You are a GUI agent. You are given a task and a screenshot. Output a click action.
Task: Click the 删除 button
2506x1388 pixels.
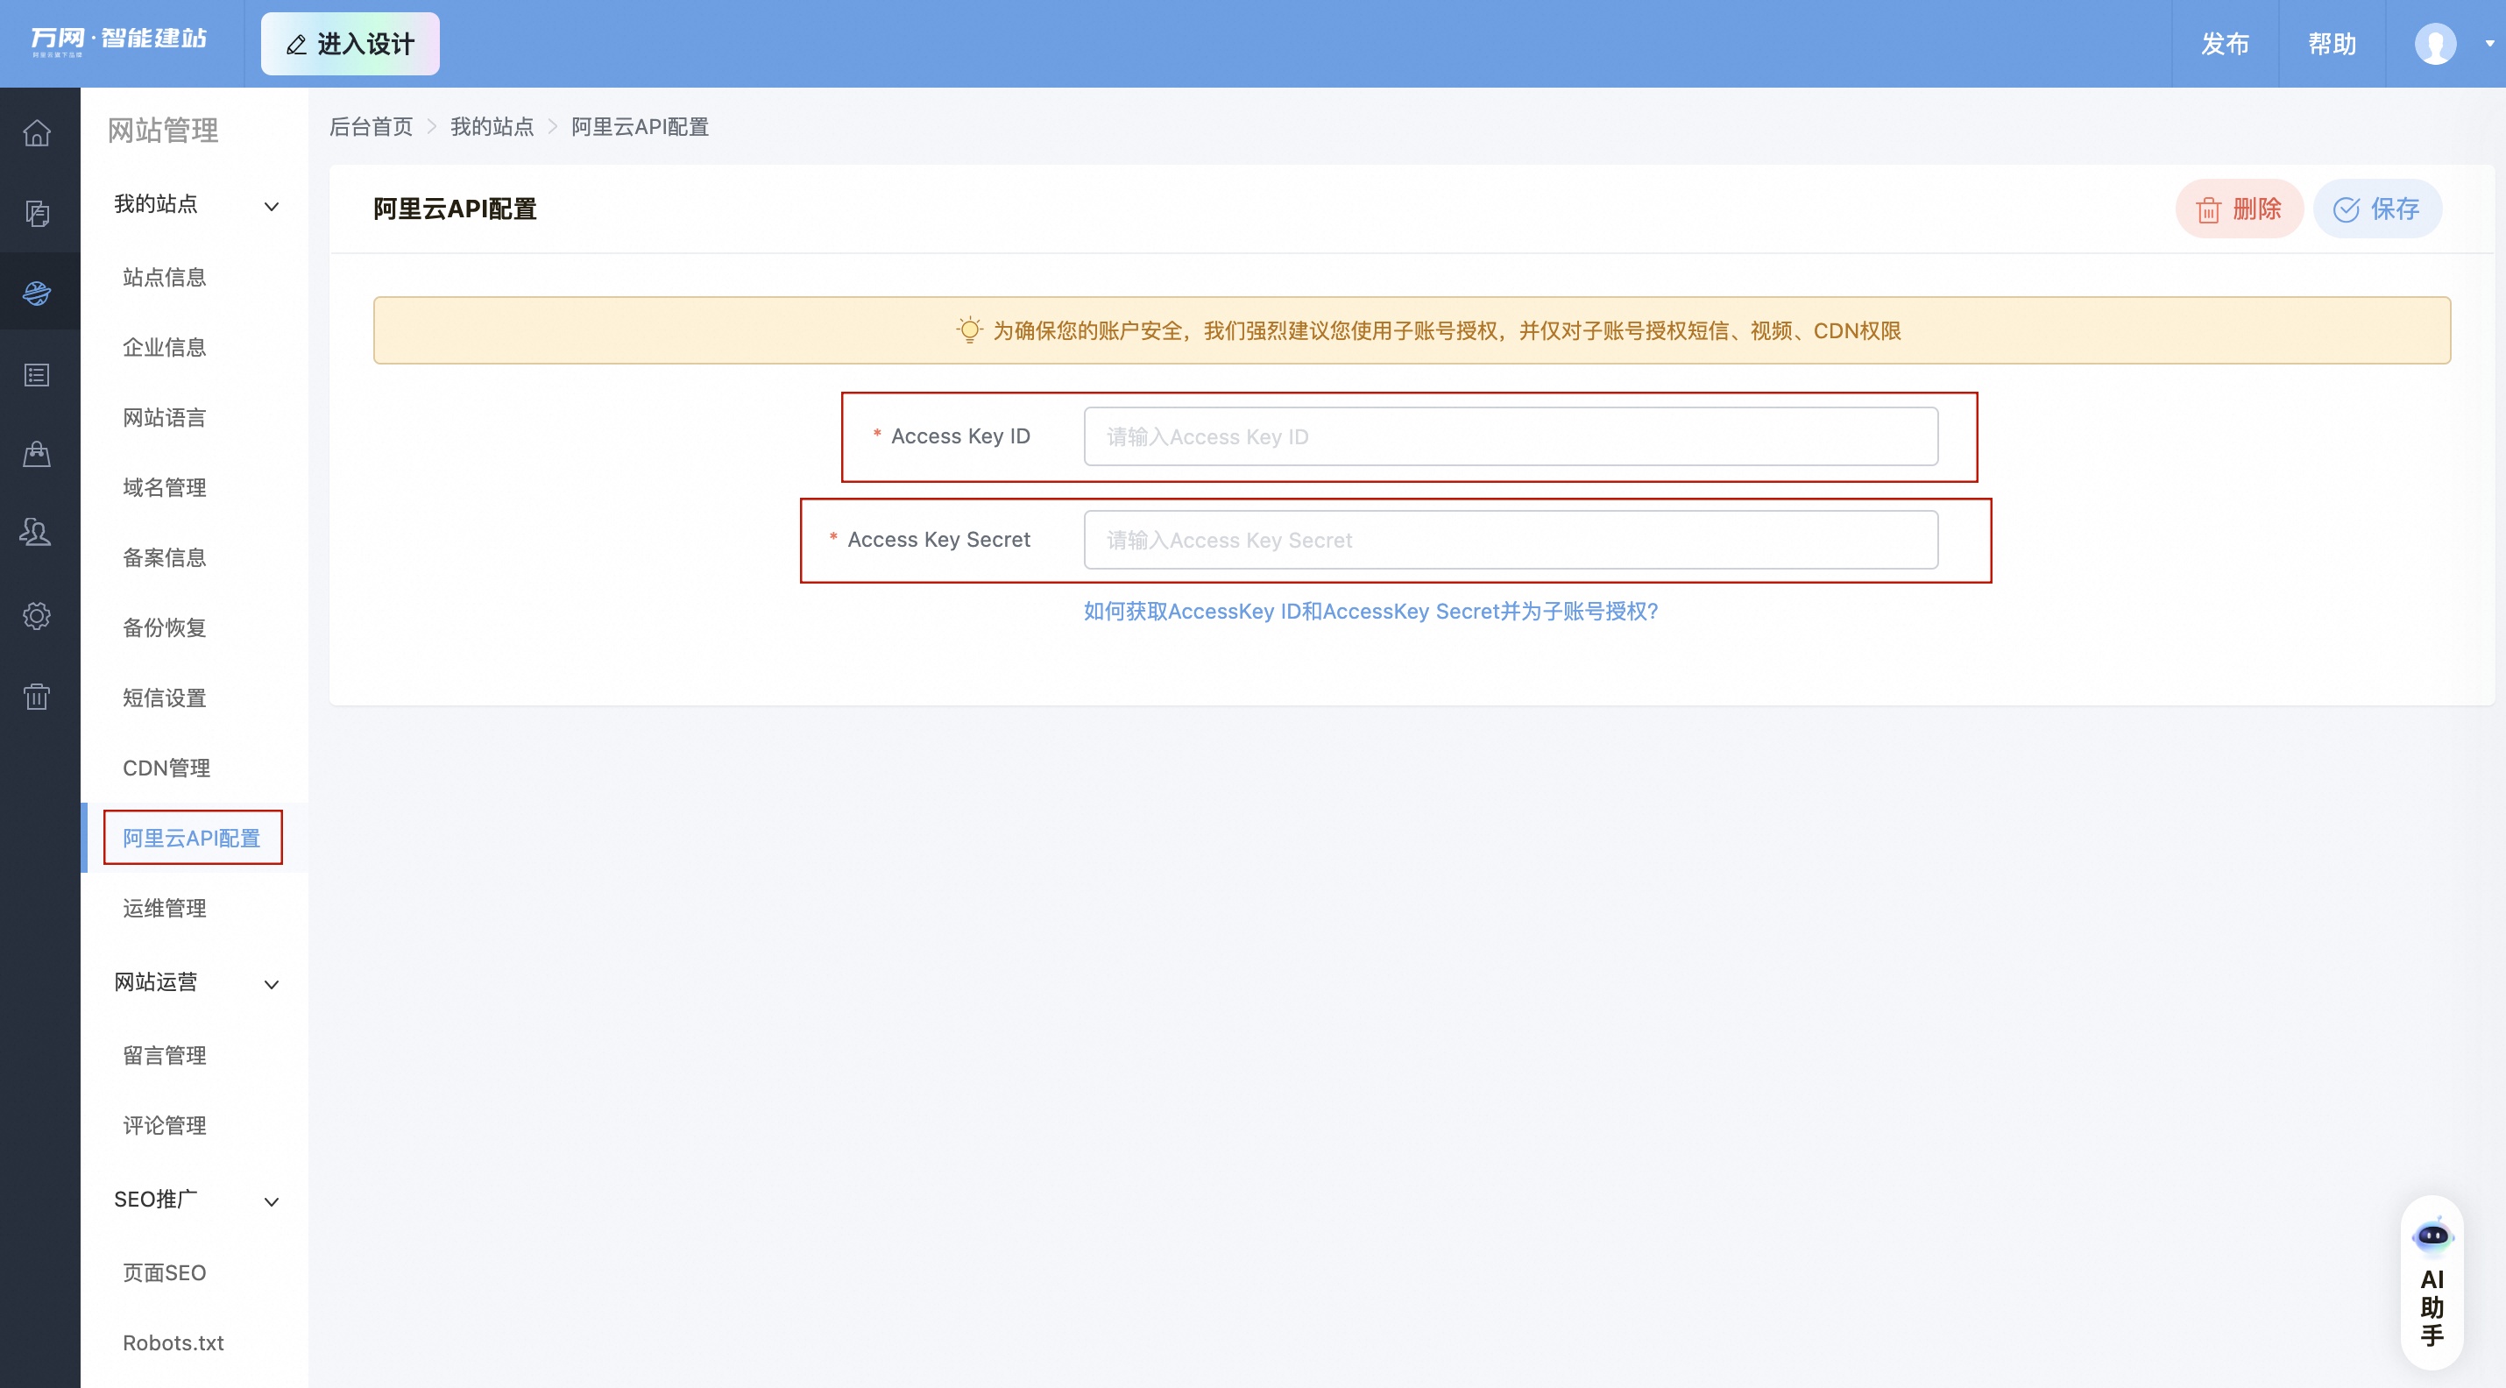coord(2239,209)
